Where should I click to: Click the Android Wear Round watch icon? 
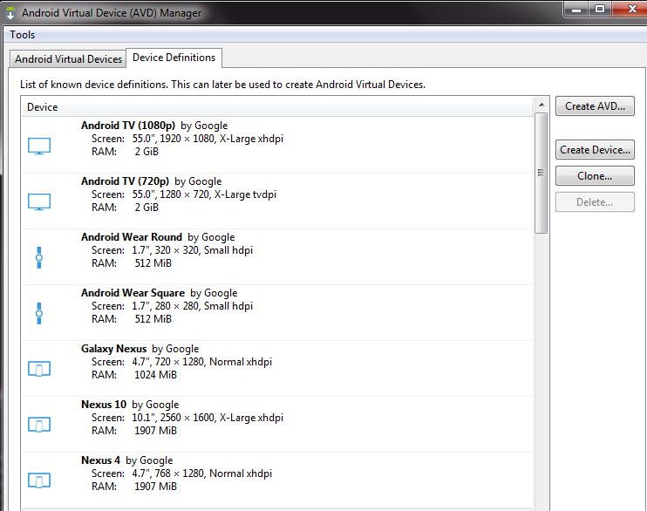click(x=39, y=257)
